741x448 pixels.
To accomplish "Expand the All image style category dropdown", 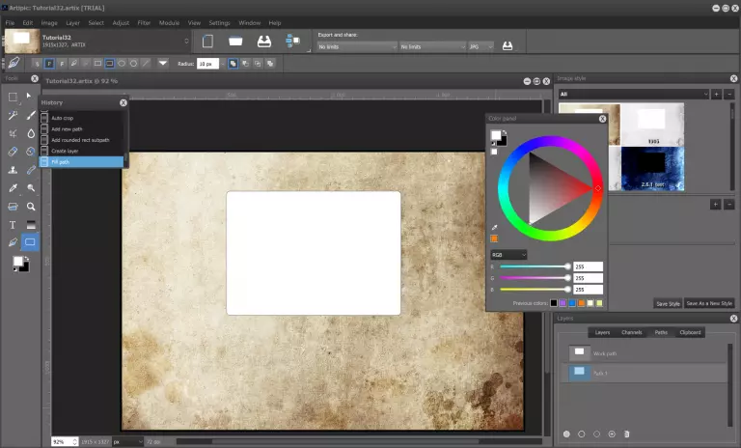I will [x=630, y=94].
